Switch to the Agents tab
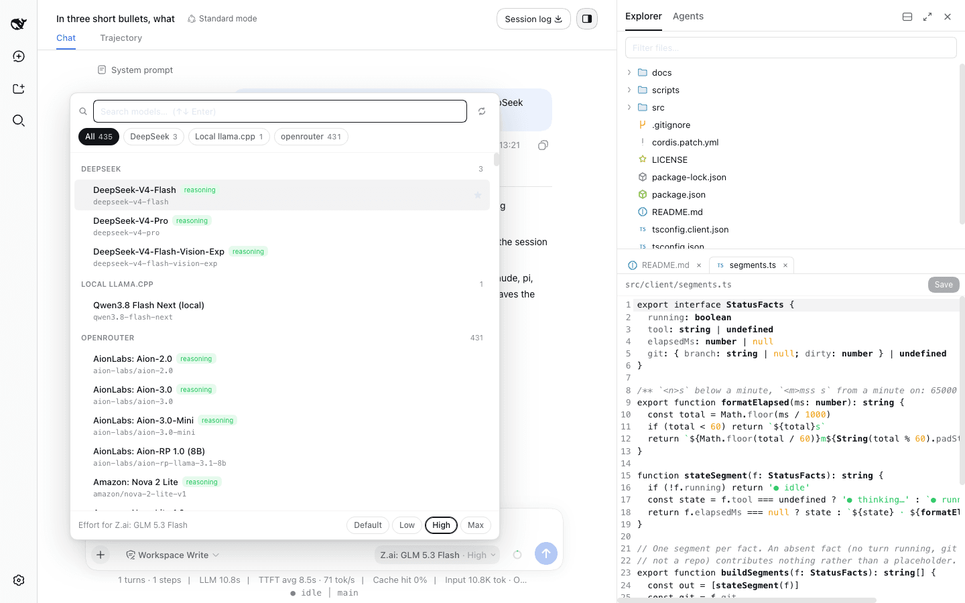965x603 pixels. pyautogui.click(x=688, y=16)
